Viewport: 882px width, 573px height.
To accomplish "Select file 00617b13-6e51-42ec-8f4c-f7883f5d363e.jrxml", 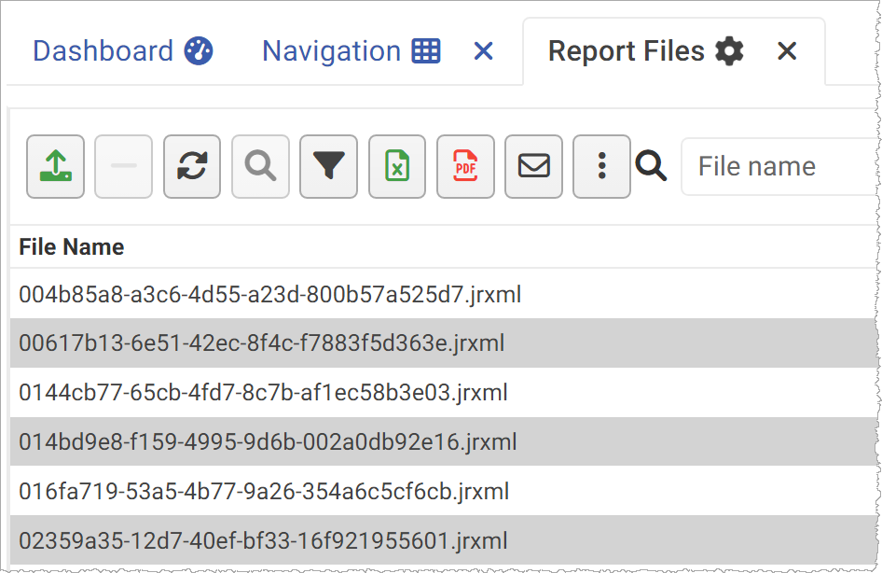I will pyautogui.click(x=443, y=343).
